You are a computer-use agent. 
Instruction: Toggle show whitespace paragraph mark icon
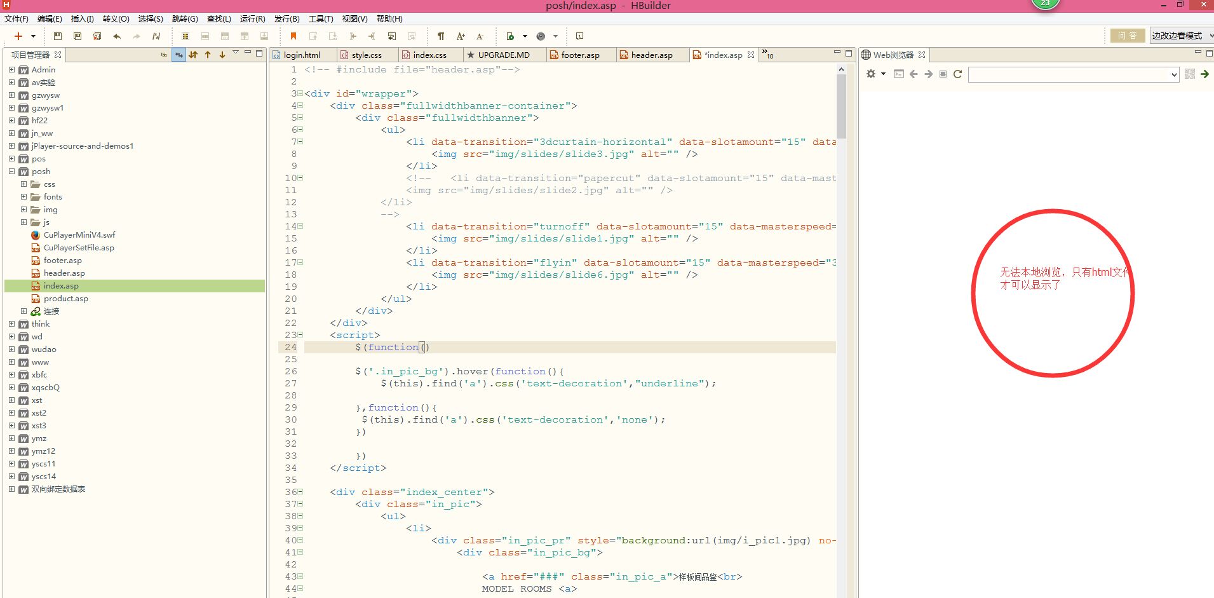click(x=441, y=36)
